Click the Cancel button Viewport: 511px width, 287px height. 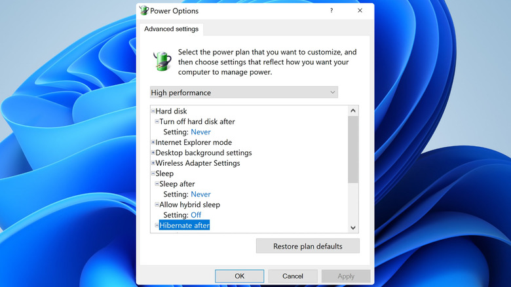[x=293, y=276]
